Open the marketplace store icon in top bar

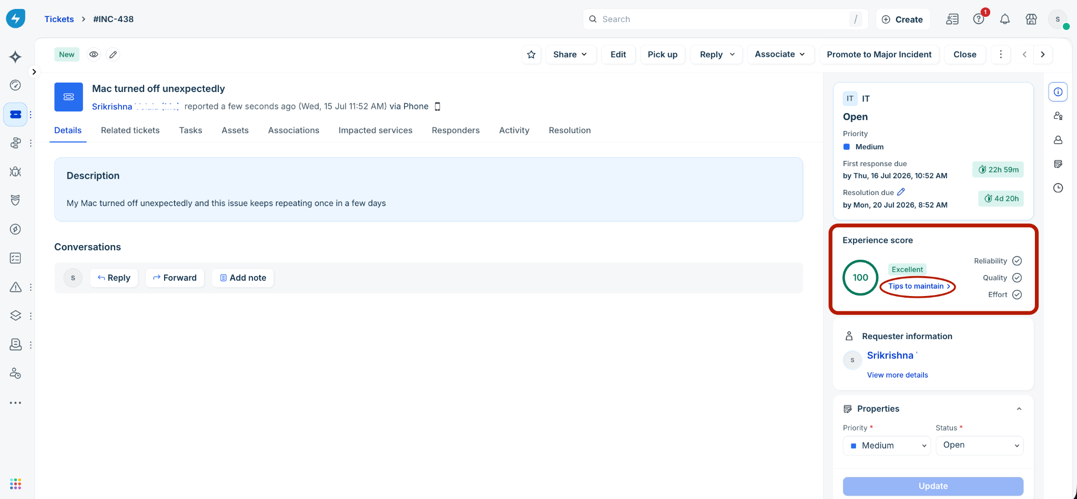[x=1031, y=19]
